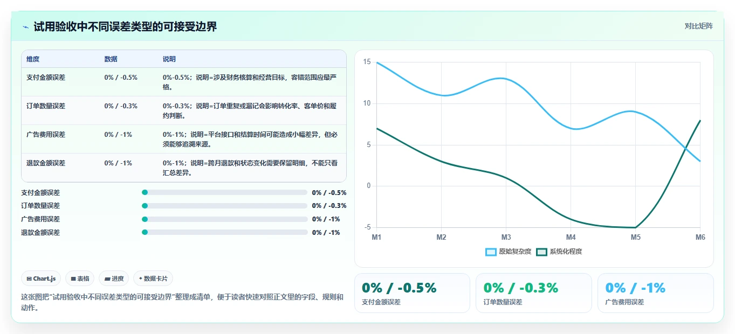Screen dimensions: 735x334
Task: Click the M2 x-axis label
Action: (441, 238)
